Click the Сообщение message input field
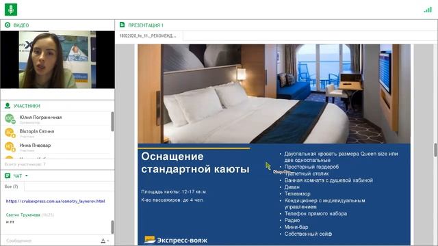The height and width of the screenshot is (246, 438). [x=50, y=241]
